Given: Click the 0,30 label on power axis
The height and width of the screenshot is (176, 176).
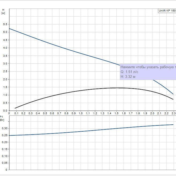Looking at the screenshot, I should (4, 128).
